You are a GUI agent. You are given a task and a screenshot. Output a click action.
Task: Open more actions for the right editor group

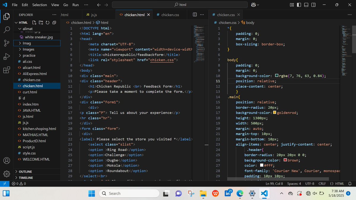(x=349, y=15)
